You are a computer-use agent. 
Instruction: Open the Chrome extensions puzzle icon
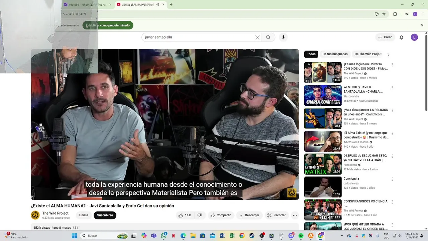point(395,14)
